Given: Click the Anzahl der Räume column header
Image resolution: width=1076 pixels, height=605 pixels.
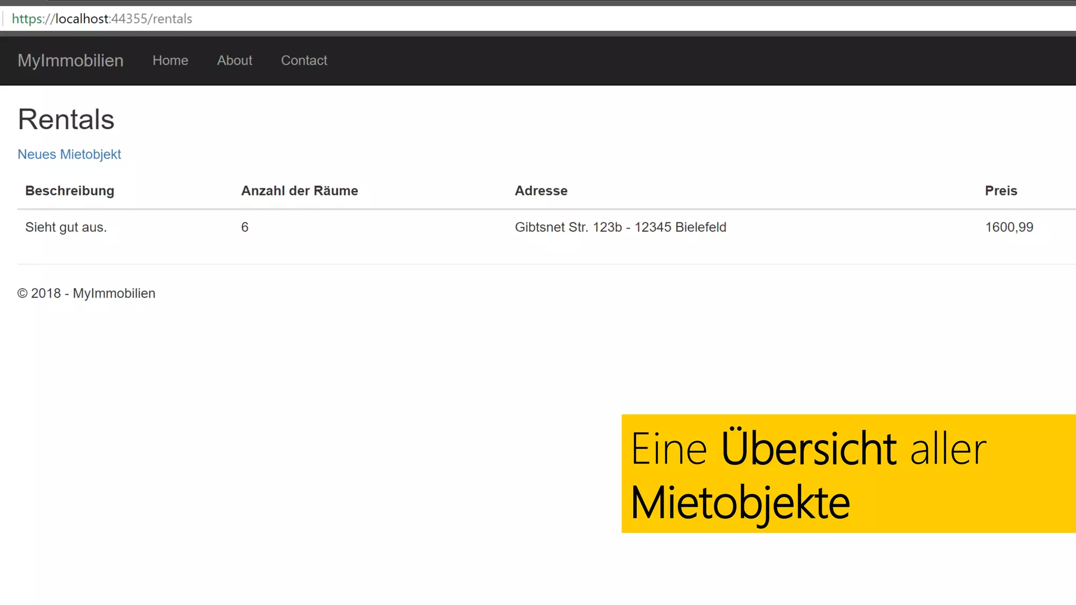Looking at the screenshot, I should [299, 191].
